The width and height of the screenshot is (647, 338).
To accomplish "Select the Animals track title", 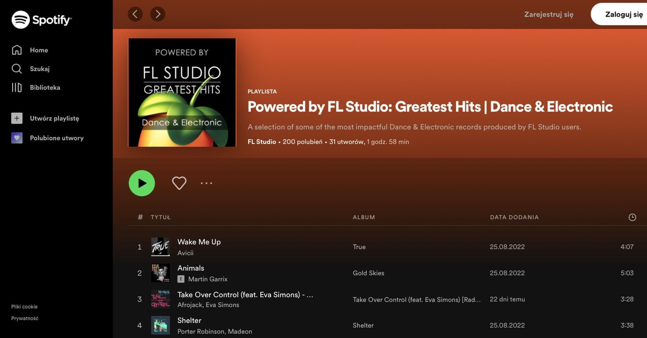I will pos(191,268).
